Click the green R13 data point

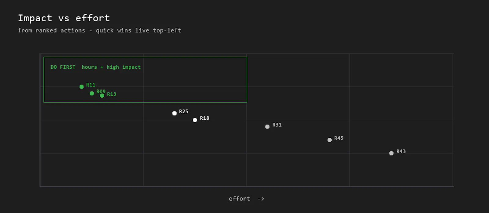click(x=102, y=96)
